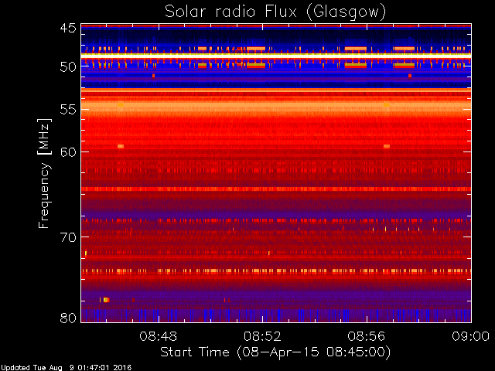The height and width of the screenshot is (371, 495).
Task: Click the 09:00 time tick label
Action: [471, 337]
